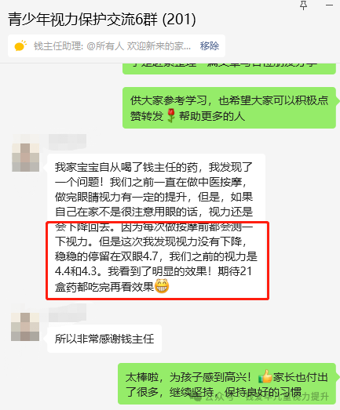Click the group title 青少年视力保护交流6群

tap(82, 20)
